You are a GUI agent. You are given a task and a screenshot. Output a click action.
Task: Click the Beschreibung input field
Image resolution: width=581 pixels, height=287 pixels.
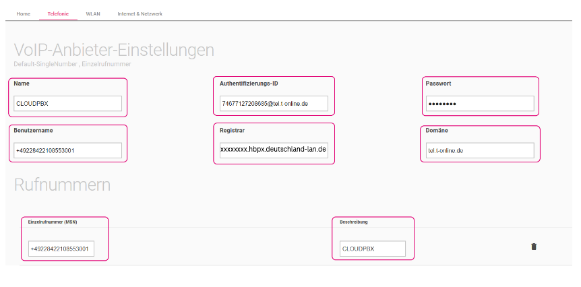click(372, 249)
